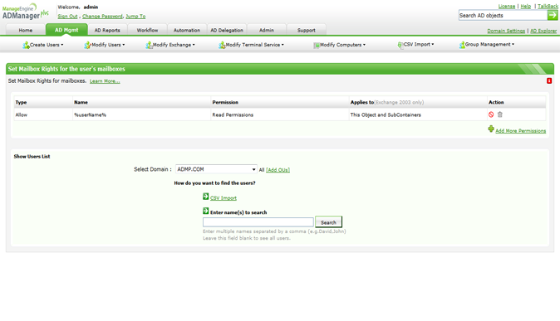The width and height of the screenshot is (560, 321).
Task: Click the Modify Users icon
Action: 87,45
